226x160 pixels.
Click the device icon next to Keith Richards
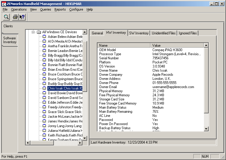click(44, 135)
